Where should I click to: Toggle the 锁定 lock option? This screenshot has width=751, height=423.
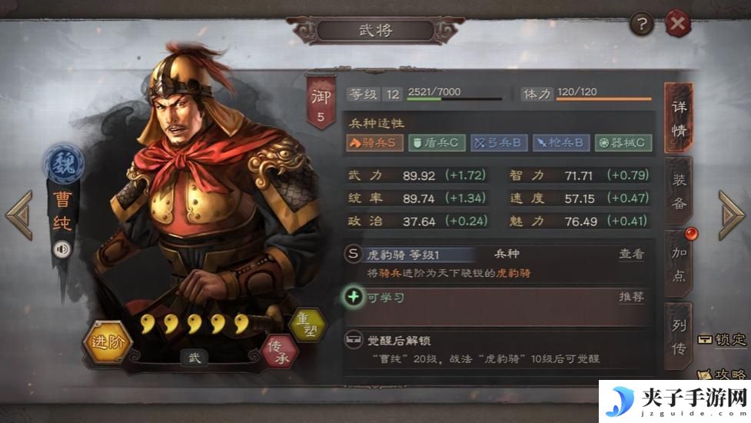[722, 339]
